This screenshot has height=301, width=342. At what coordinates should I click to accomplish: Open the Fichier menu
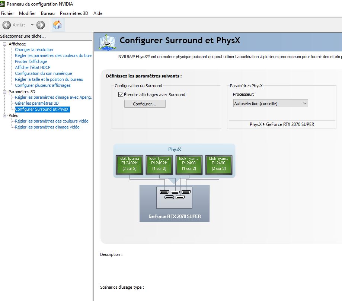[x=7, y=13]
